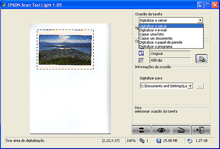The width and height of the screenshot is (220, 149).
Task: Pick 'Copiar uma foto' from list
Action: tap(171, 34)
